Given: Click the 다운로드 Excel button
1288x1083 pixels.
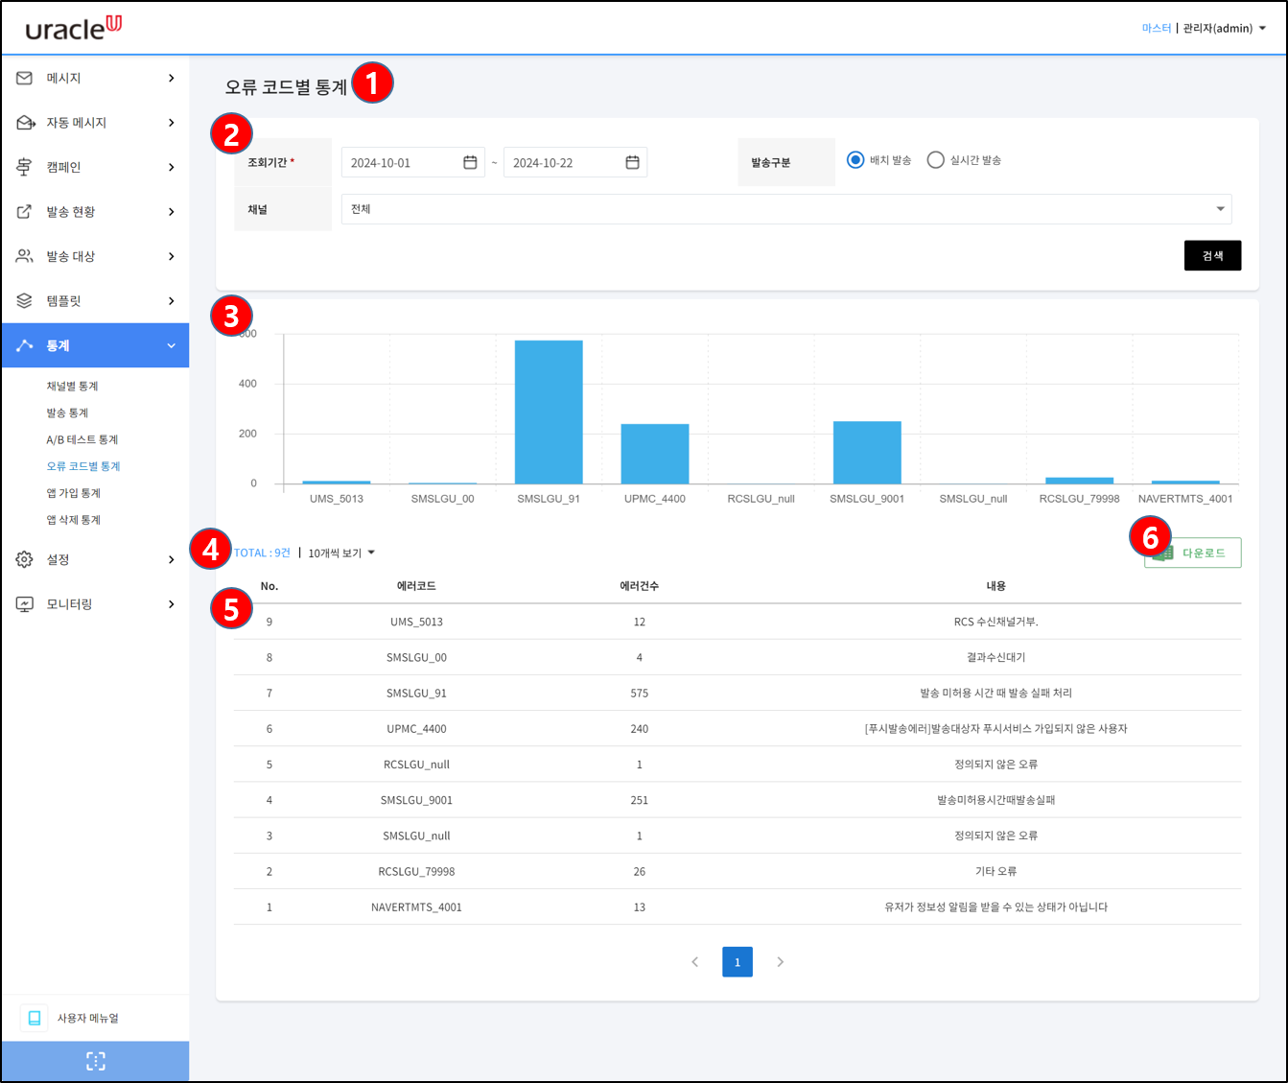Looking at the screenshot, I should 1193,553.
